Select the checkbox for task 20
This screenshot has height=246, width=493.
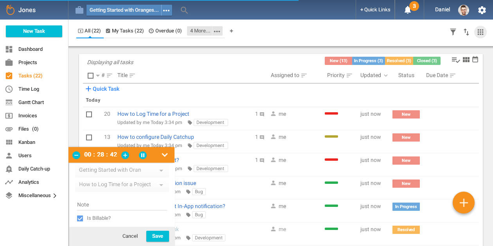click(89, 114)
